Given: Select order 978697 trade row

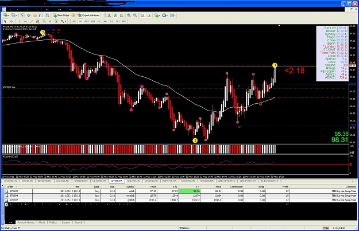Looking at the screenshot, I should (180, 200).
